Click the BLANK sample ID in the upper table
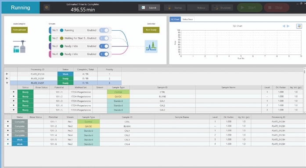 (x=162, y=97)
